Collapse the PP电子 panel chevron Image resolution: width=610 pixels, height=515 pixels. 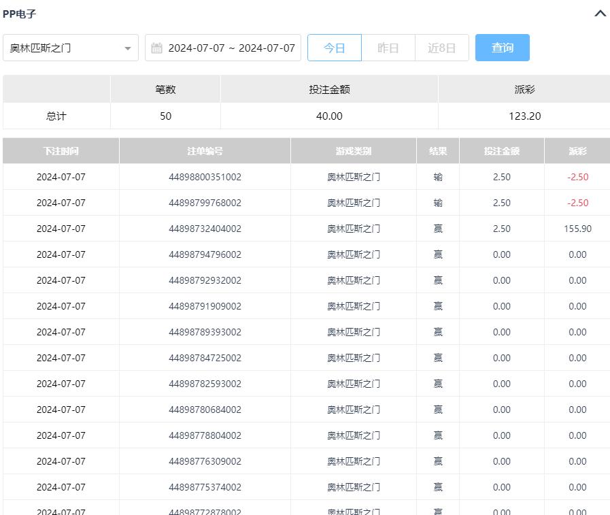pyautogui.click(x=600, y=14)
